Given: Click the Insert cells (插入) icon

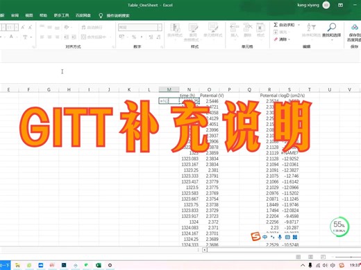Looking at the screenshot, I should point(234,28).
